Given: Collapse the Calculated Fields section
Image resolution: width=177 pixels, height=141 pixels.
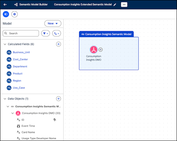Looking at the screenshot, I should coord(5,44).
